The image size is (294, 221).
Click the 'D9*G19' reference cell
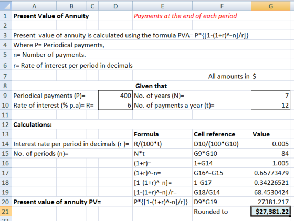[x=222, y=202]
